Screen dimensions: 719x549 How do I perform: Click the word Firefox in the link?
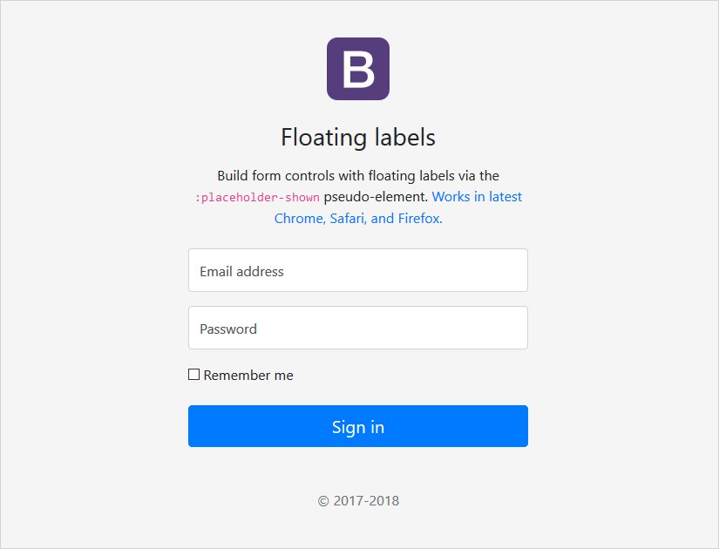[x=420, y=219]
